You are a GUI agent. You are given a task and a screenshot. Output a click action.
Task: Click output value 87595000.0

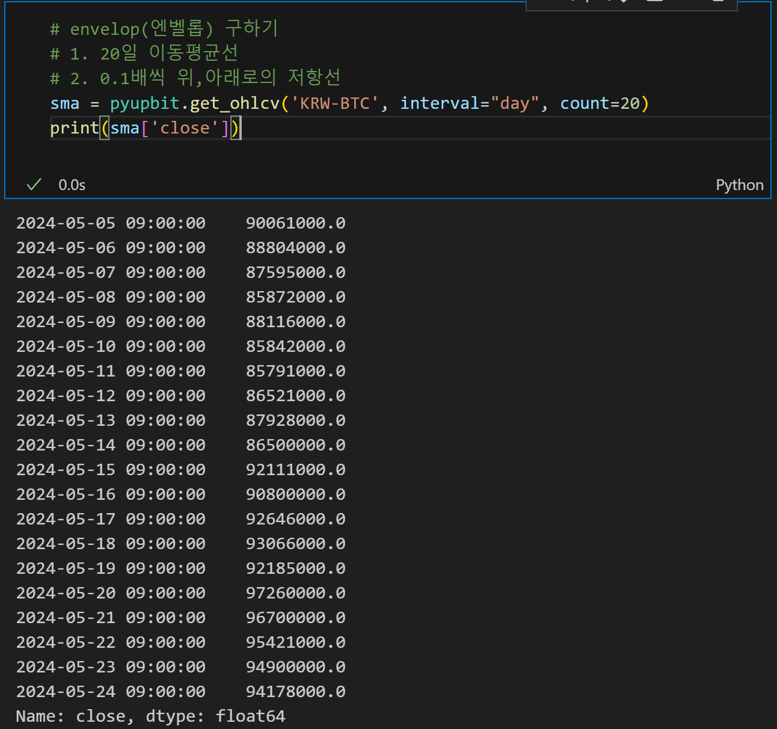[x=296, y=272]
